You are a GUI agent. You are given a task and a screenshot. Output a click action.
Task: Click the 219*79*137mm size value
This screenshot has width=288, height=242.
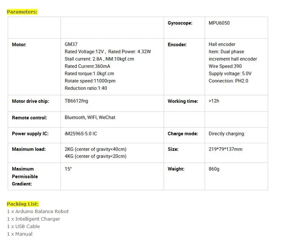click(225, 149)
